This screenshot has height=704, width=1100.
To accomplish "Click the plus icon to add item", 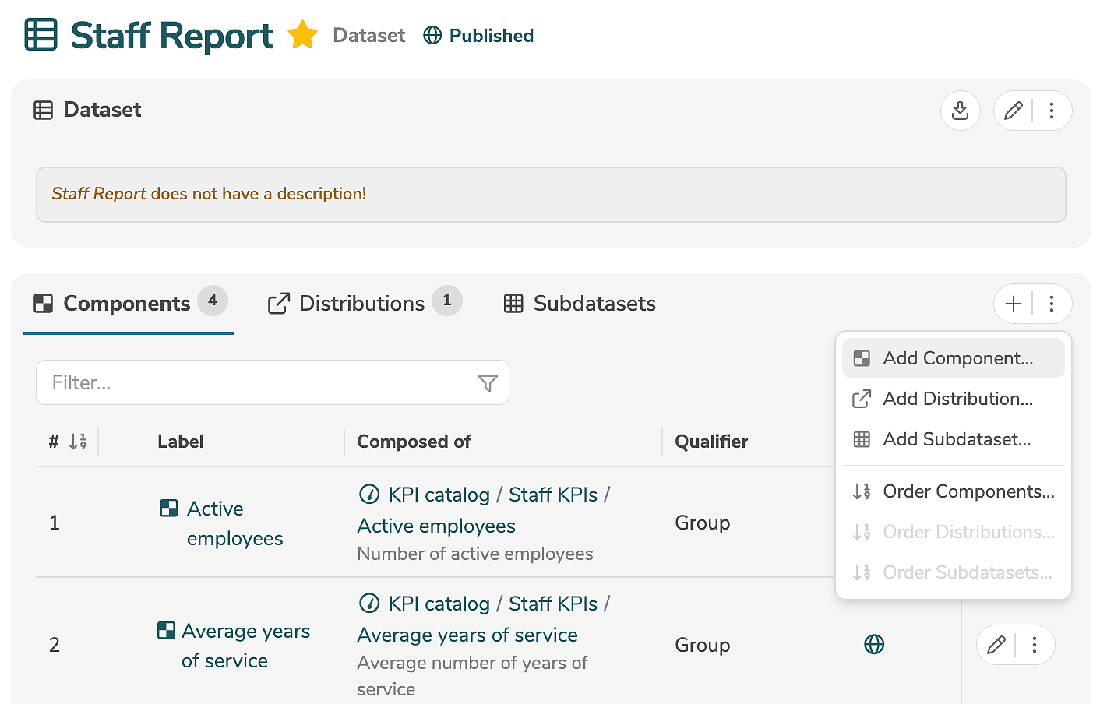I will click(x=1013, y=304).
